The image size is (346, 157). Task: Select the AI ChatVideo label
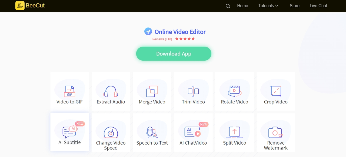[193, 143]
